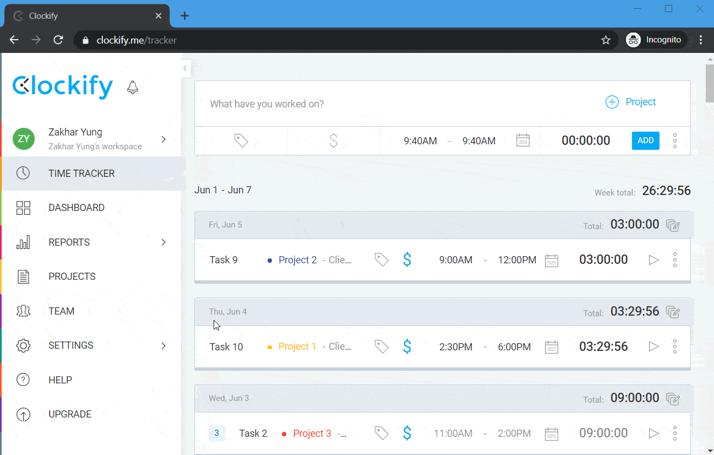This screenshot has height=455, width=714.
Task: Open the Help section
Action: coord(60,380)
